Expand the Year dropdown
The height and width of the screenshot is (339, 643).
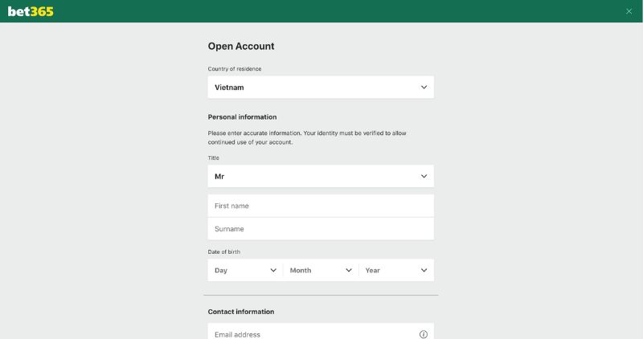[396, 270]
